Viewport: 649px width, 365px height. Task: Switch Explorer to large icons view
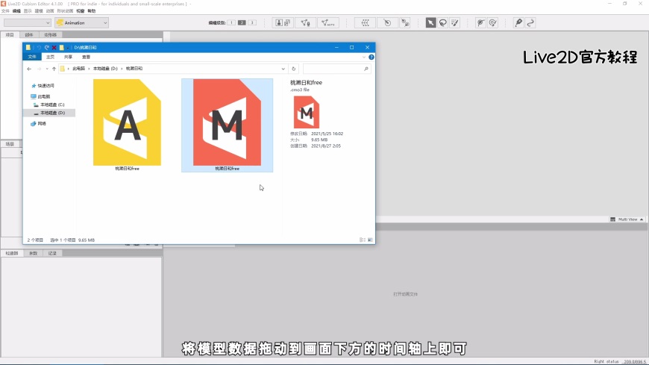tap(370, 240)
